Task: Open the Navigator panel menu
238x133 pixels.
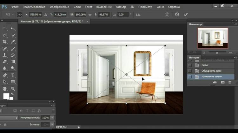Action: coord(235,24)
